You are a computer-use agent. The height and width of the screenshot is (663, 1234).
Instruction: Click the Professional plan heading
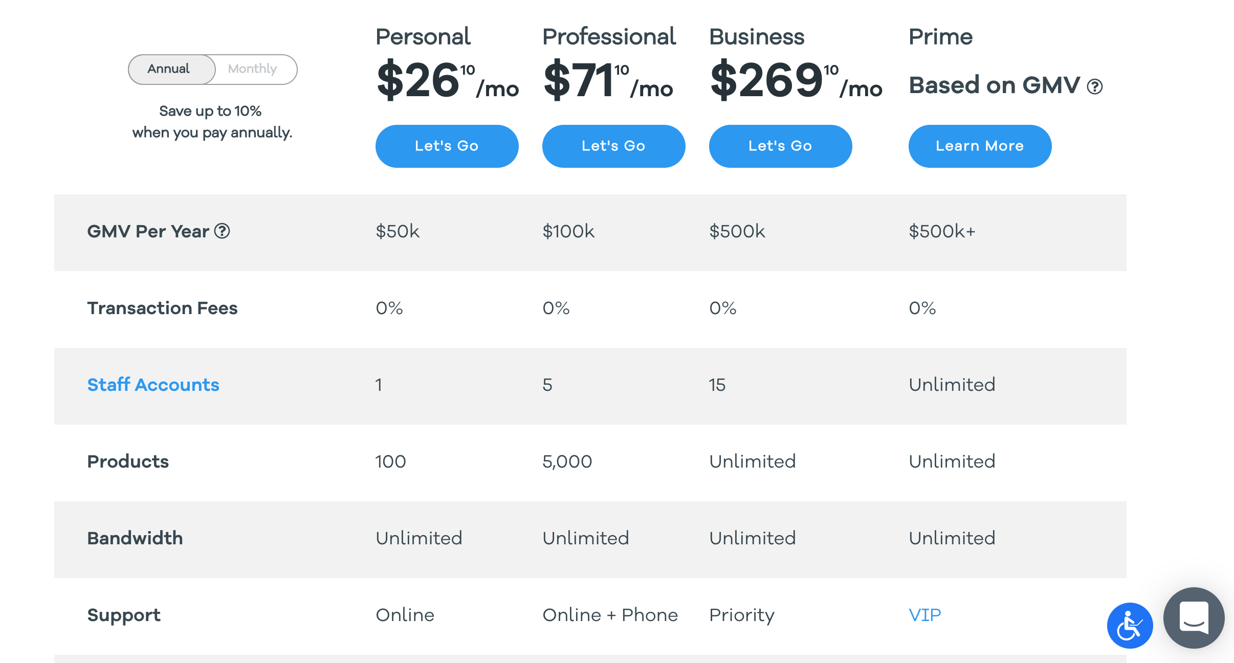tap(609, 37)
